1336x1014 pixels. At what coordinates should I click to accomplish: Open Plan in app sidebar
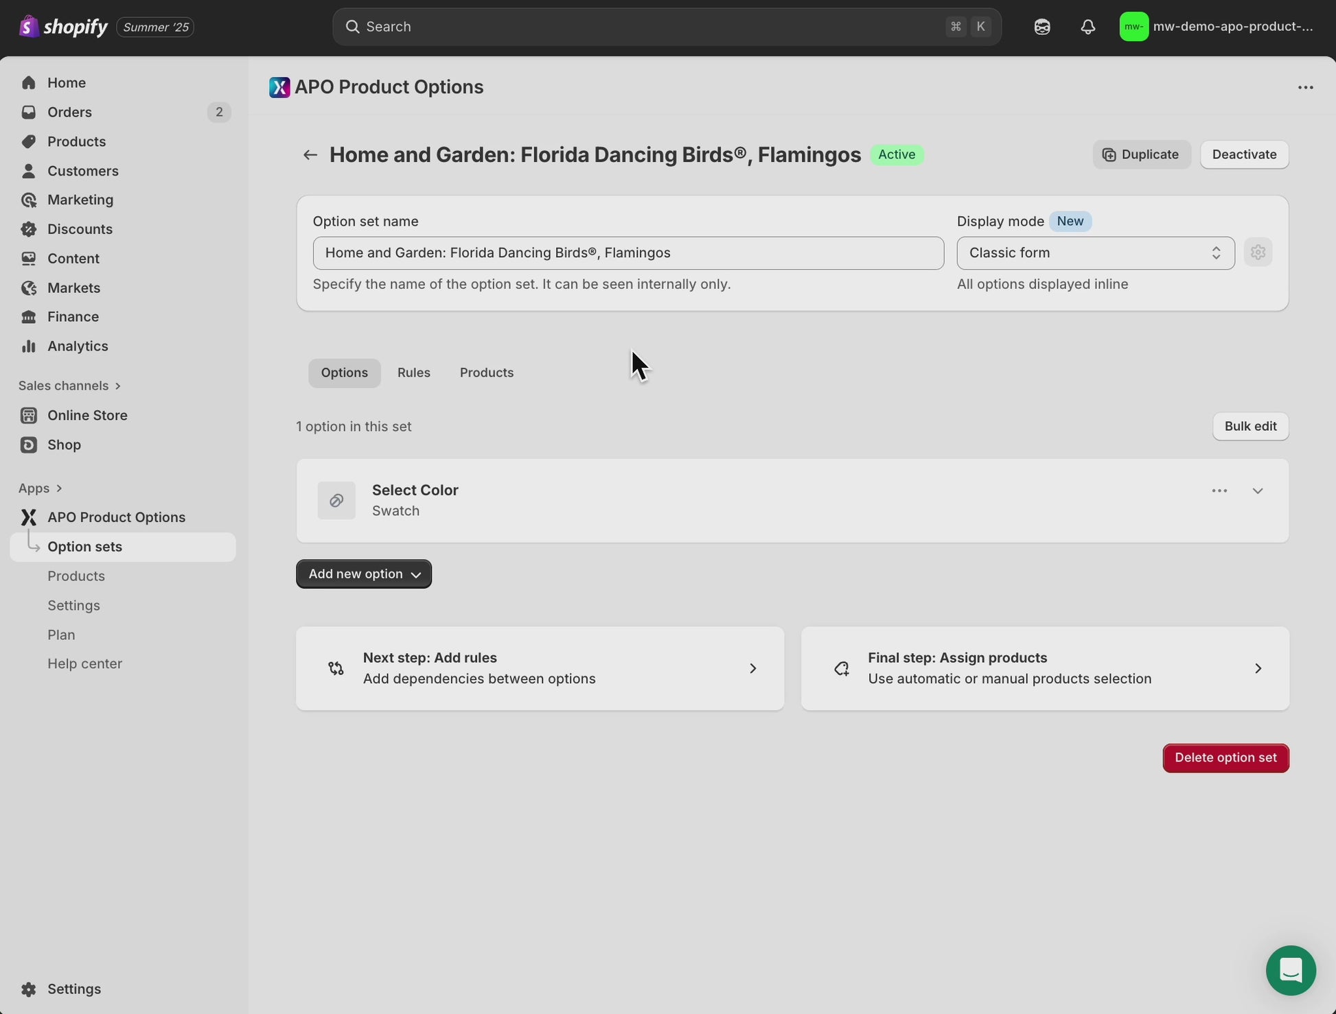[x=61, y=635]
